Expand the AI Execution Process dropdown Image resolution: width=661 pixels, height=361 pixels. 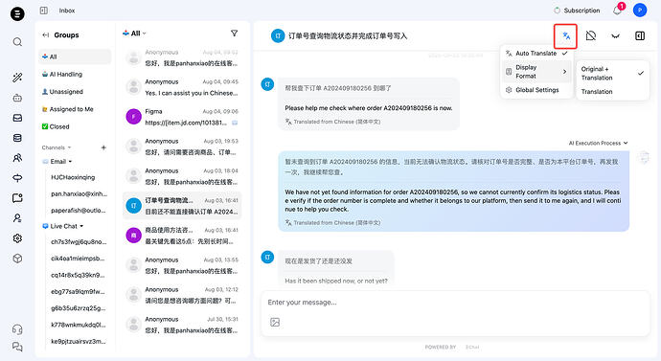tap(598, 144)
